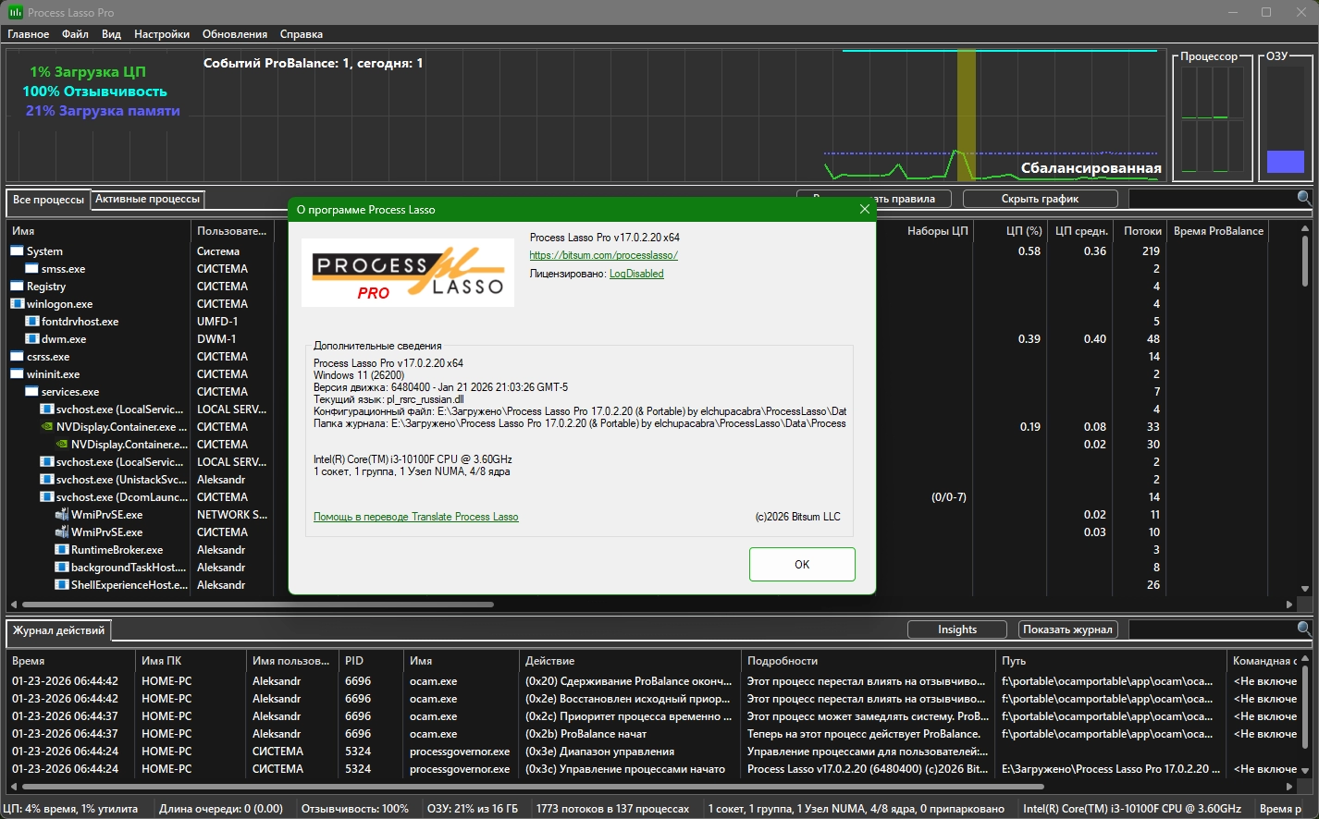Open the Справка menu
The width and height of the screenshot is (1319, 819).
click(301, 34)
